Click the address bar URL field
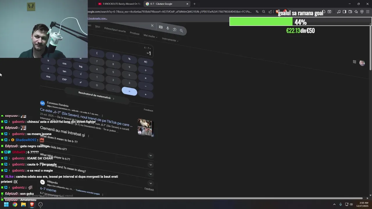Viewport: 372px width, 209px height. [x=170, y=12]
